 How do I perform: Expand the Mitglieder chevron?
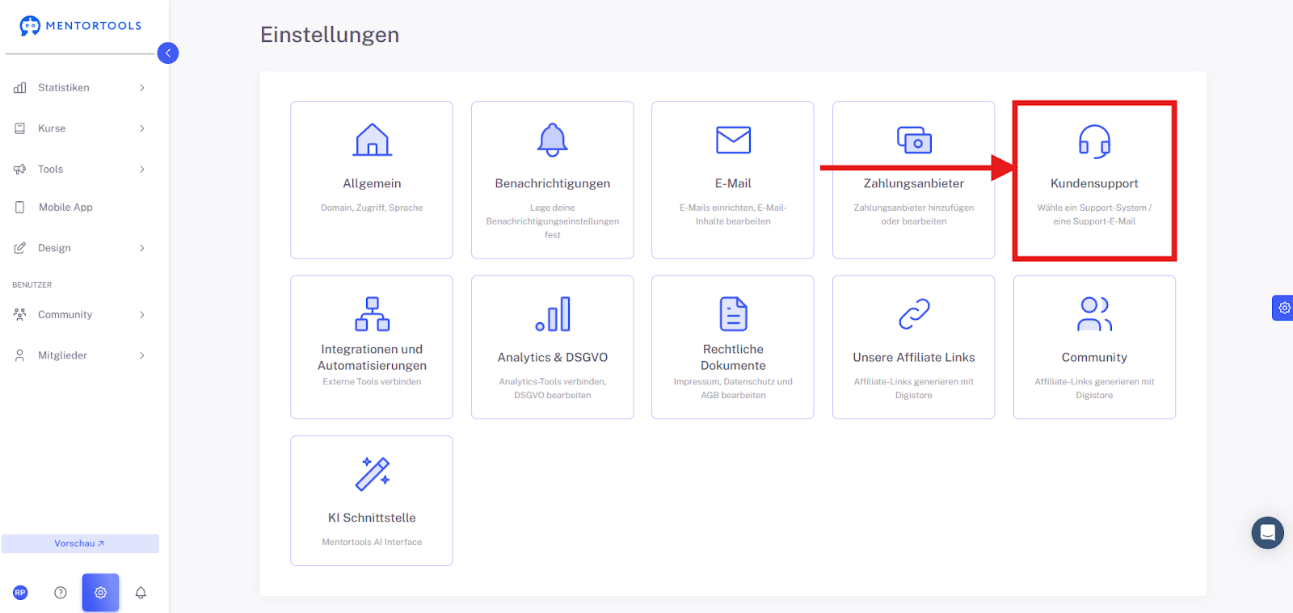tap(142, 355)
